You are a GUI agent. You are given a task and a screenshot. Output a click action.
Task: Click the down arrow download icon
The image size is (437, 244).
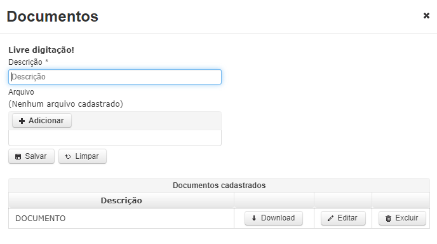point(254,218)
